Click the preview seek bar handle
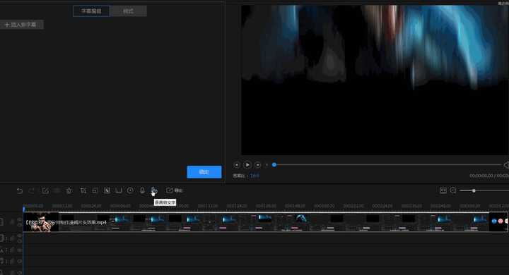The image size is (509, 275). pos(274,165)
